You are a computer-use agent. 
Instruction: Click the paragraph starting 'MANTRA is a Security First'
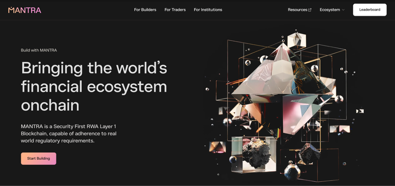click(68, 133)
